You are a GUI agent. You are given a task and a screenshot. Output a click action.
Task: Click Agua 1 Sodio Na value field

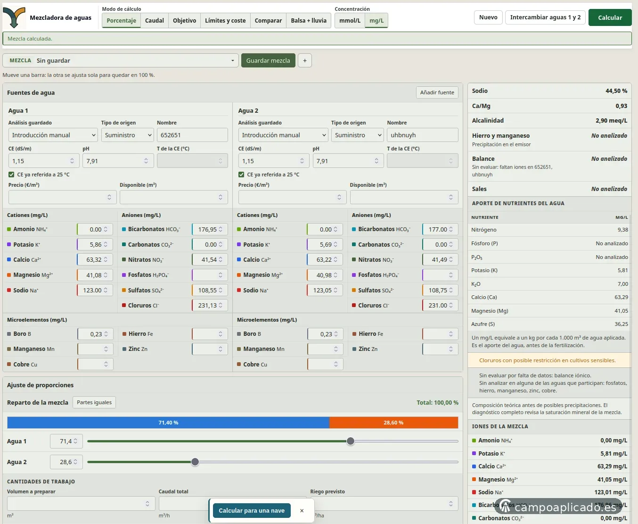coord(95,290)
